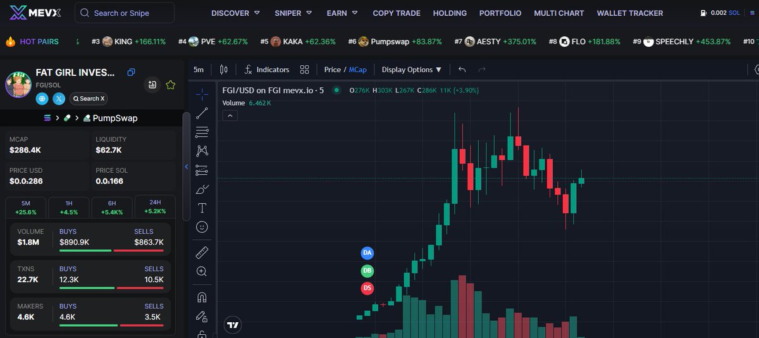This screenshot has height=338, width=759.
Task: Open COPY TRADE page
Action: [397, 13]
